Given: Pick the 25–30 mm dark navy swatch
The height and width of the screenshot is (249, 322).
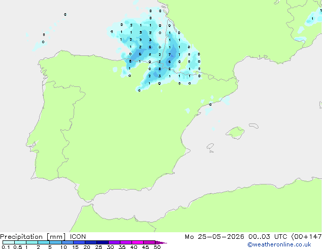Looking at the screenshot, I should (x=102, y=242).
